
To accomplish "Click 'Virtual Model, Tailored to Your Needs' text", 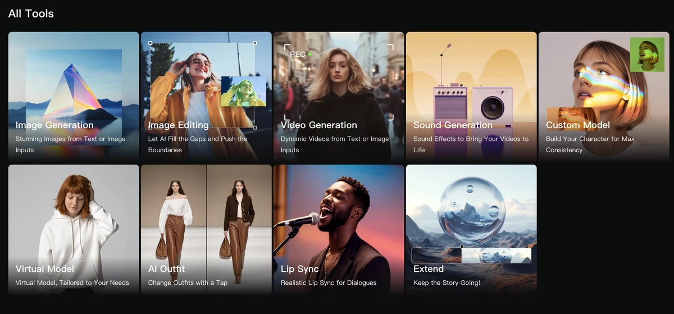I will pyautogui.click(x=72, y=283).
